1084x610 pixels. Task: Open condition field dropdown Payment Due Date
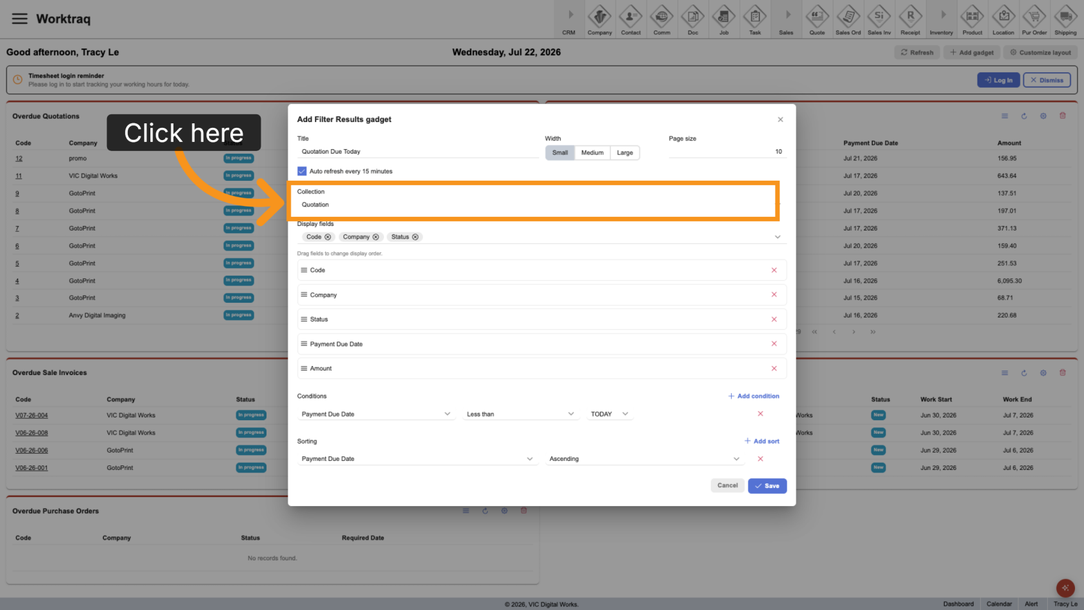pyautogui.click(x=376, y=414)
